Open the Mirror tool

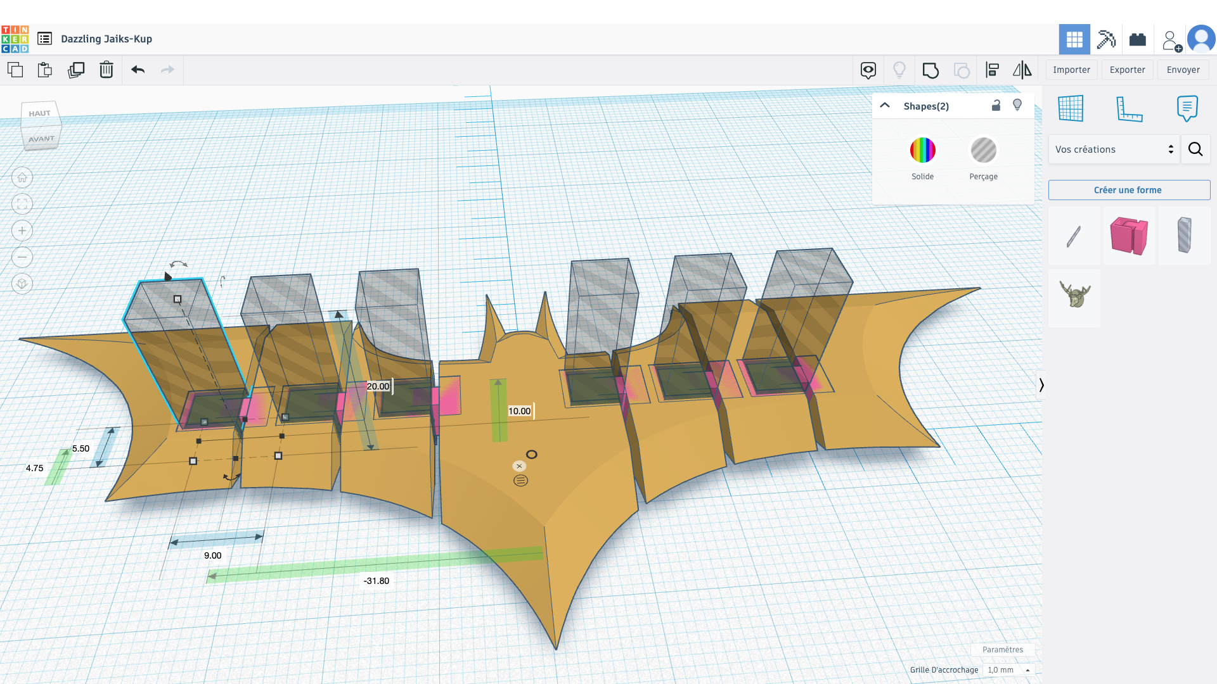tap(1022, 70)
